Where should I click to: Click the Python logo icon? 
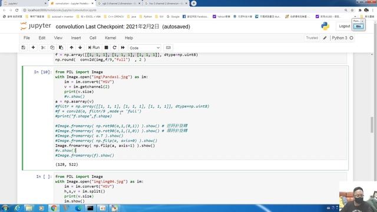pyautogui.click(x=325, y=26)
